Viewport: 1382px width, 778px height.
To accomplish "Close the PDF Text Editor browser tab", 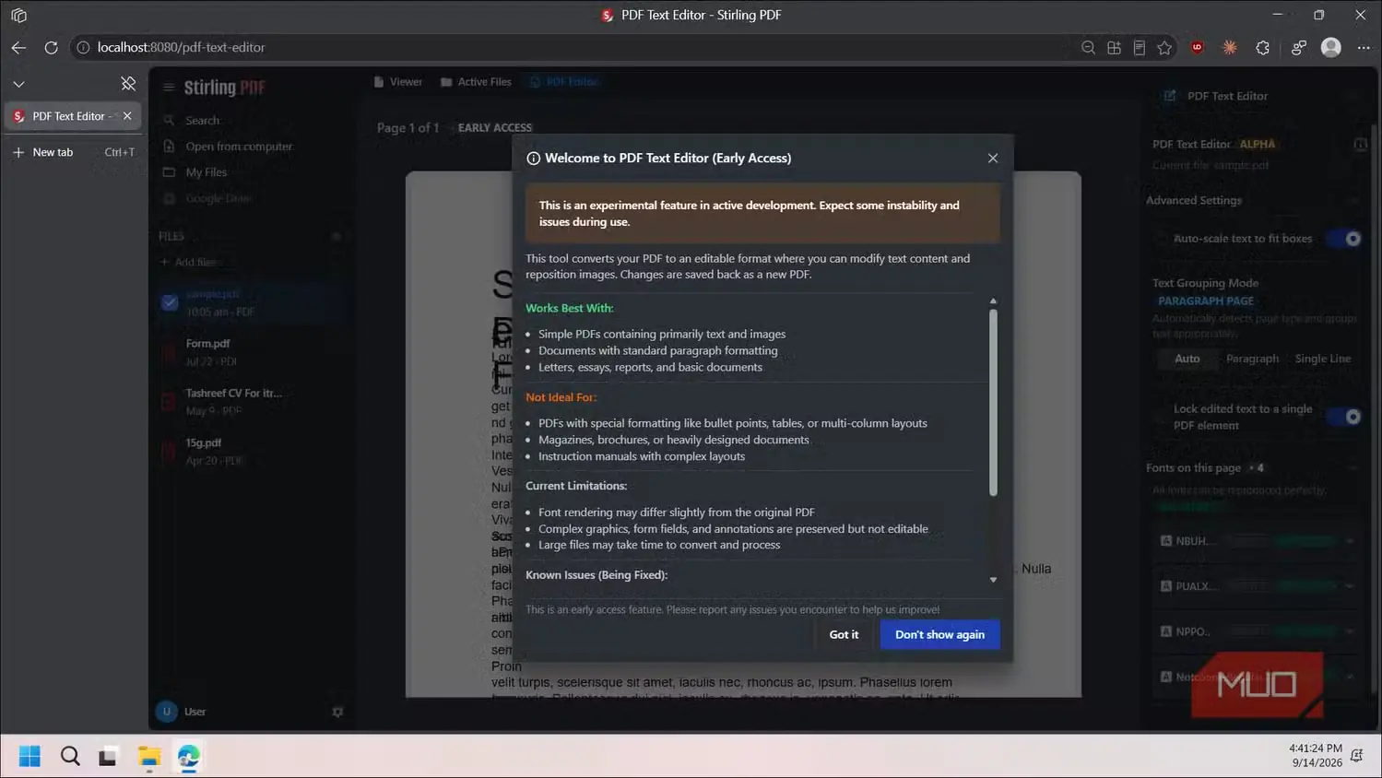I will coord(127,116).
